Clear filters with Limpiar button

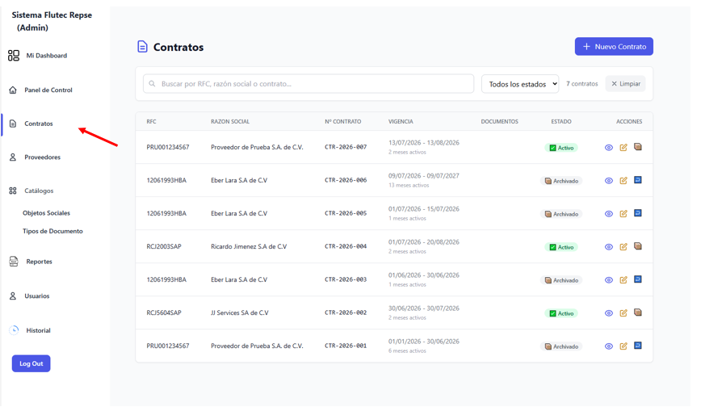coord(625,84)
